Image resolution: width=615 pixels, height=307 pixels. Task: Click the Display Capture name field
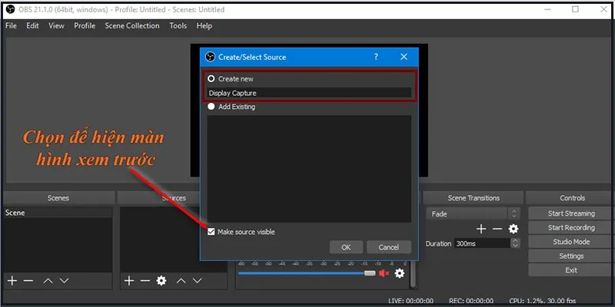309,93
